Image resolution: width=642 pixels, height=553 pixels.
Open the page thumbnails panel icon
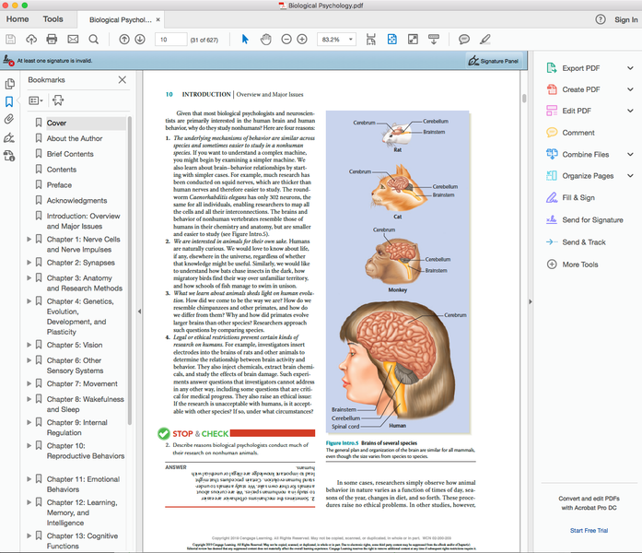click(9, 84)
